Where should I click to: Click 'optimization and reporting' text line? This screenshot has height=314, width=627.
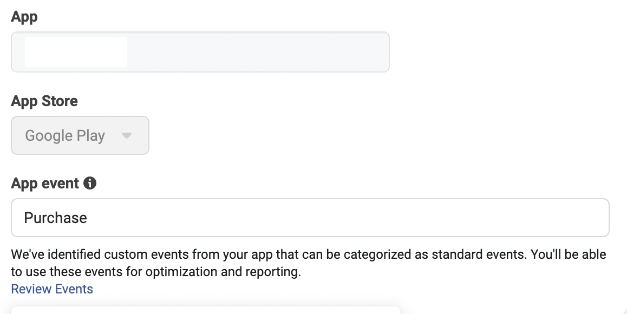tap(155, 271)
